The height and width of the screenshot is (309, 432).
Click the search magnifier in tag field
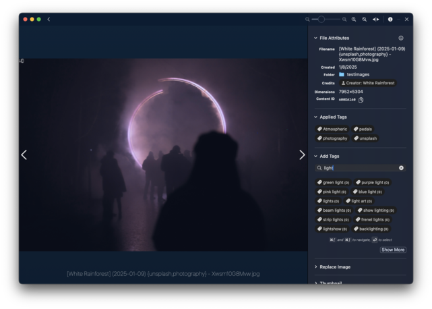coord(319,168)
